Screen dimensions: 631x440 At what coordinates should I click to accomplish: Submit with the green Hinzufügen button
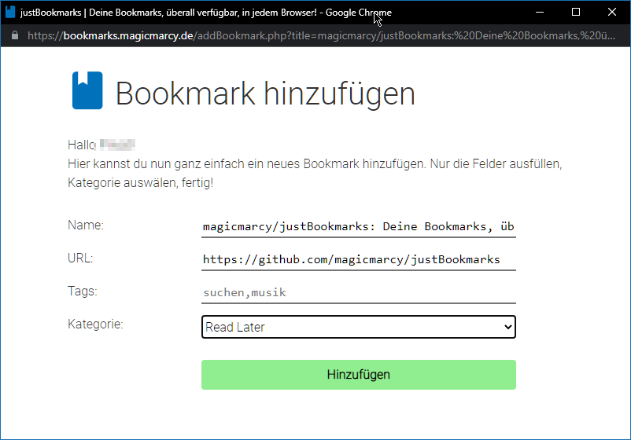tap(359, 375)
